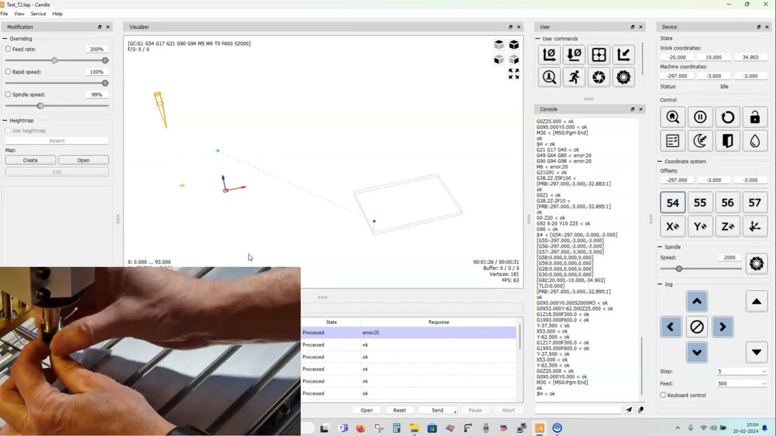Image resolution: width=776 pixels, height=436 pixels.
Task: Collapse the Heightmap section
Action: pos(5,121)
